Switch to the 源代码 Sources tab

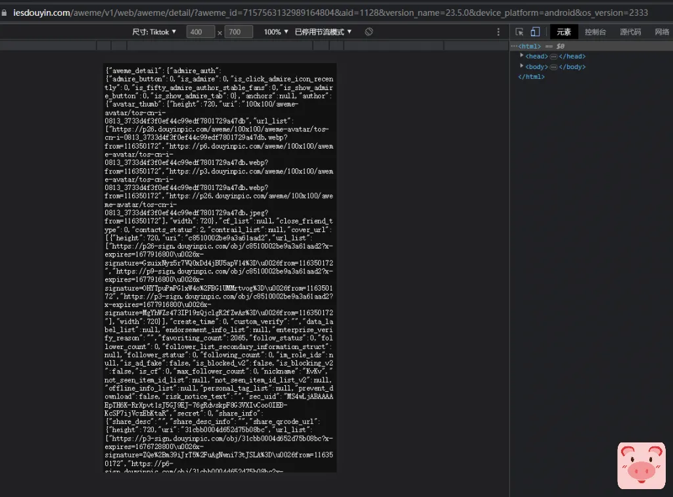tap(630, 32)
